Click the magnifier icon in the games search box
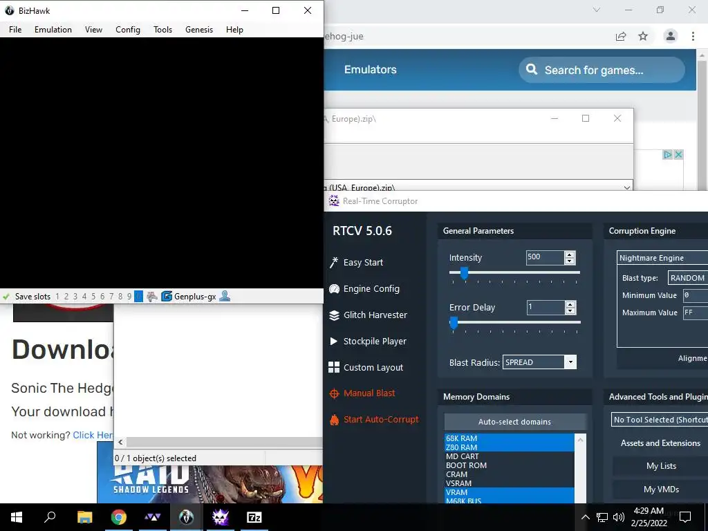Viewport: 708px width, 531px height. 532,70
